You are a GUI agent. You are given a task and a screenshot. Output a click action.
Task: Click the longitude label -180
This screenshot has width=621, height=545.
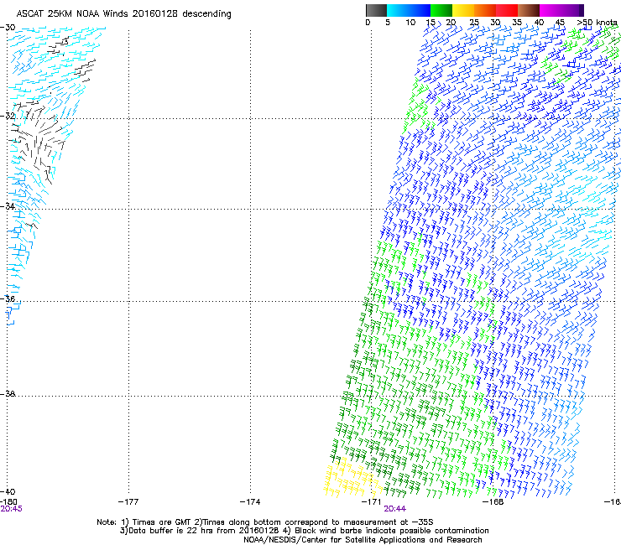pyautogui.click(x=8, y=501)
